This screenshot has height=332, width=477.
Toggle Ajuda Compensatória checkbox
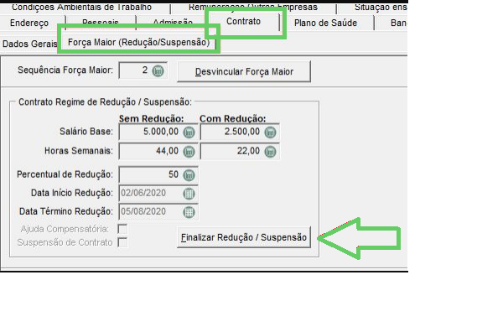(122, 229)
